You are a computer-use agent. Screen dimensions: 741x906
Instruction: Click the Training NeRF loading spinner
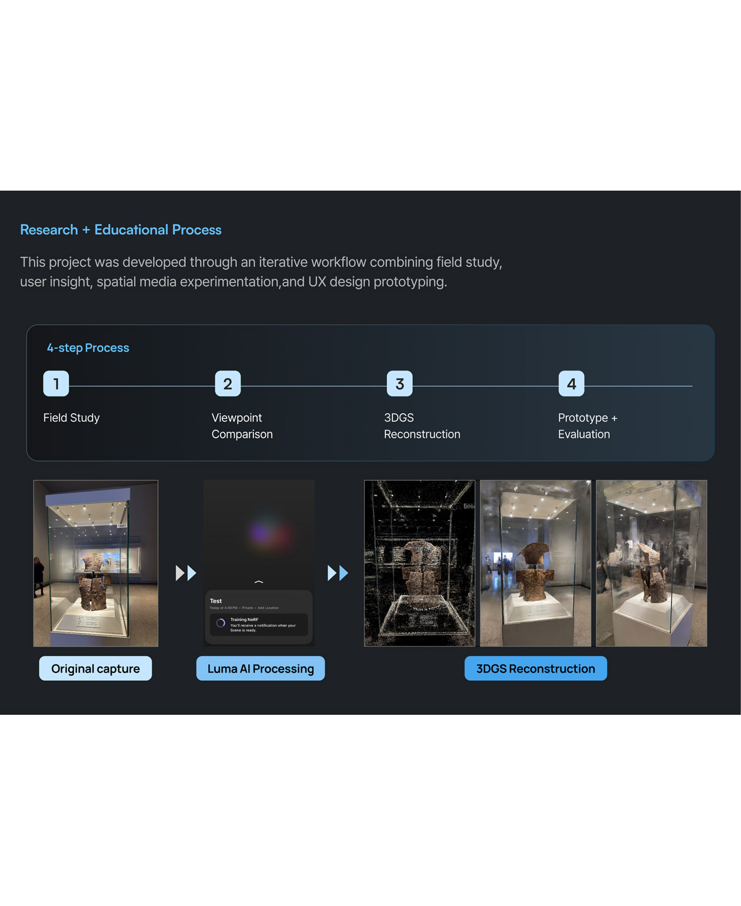[221, 623]
